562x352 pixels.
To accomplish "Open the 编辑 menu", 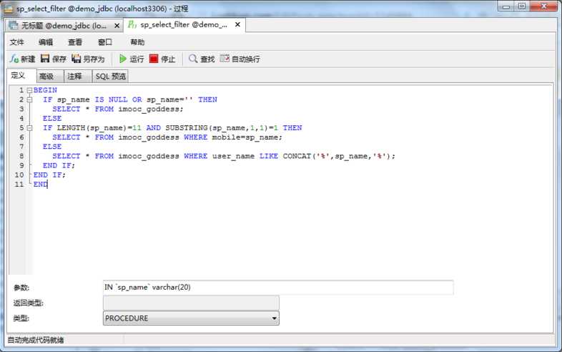I will click(46, 42).
